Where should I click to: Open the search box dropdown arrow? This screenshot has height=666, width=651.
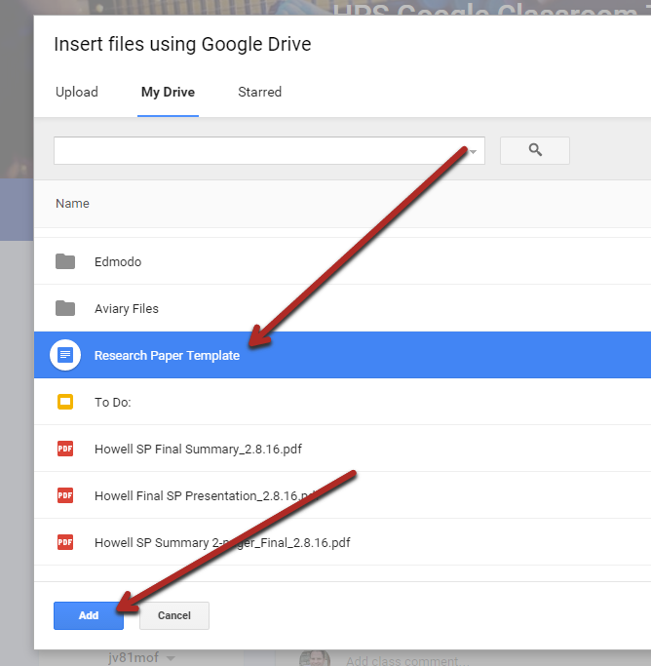[x=474, y=151]
